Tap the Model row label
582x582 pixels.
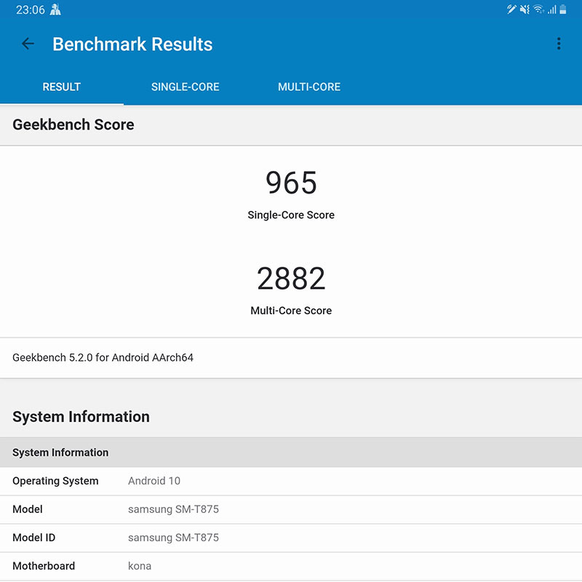point(28,509)
